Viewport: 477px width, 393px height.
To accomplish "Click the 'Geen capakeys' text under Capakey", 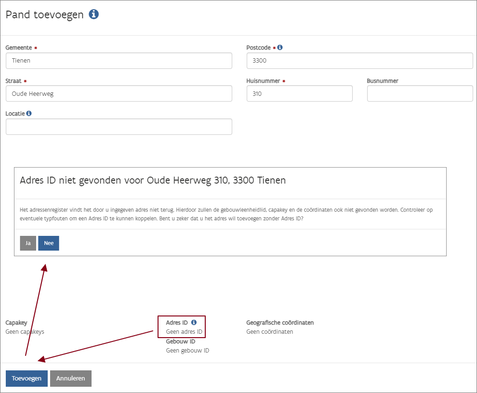I will pos(25,332).
